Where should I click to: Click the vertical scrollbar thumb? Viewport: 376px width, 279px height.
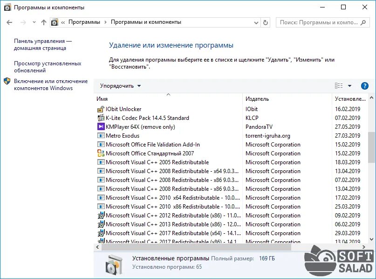point(371,147)
